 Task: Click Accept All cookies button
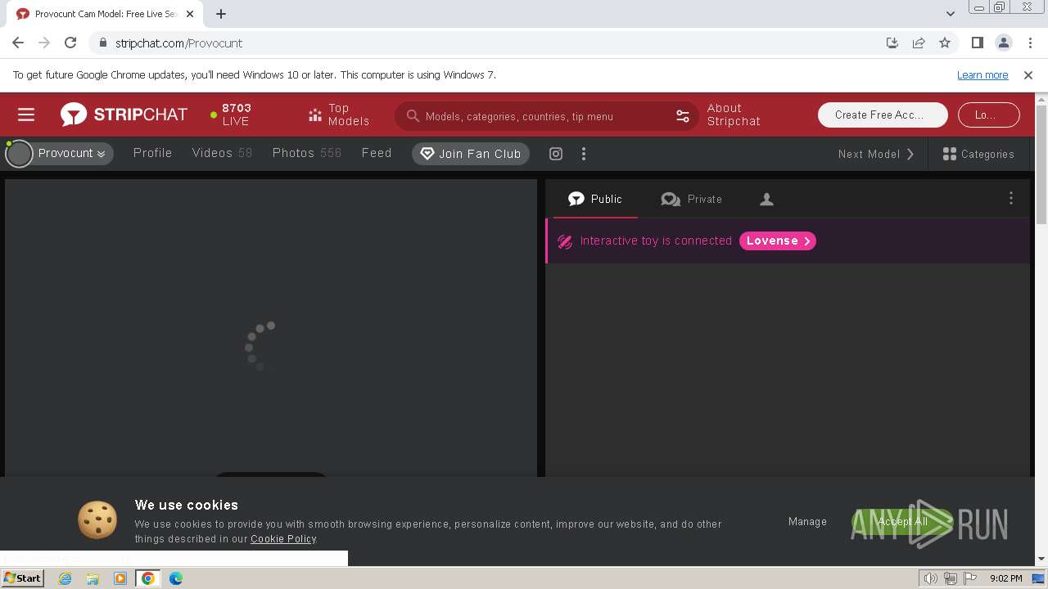pos(902,521)
